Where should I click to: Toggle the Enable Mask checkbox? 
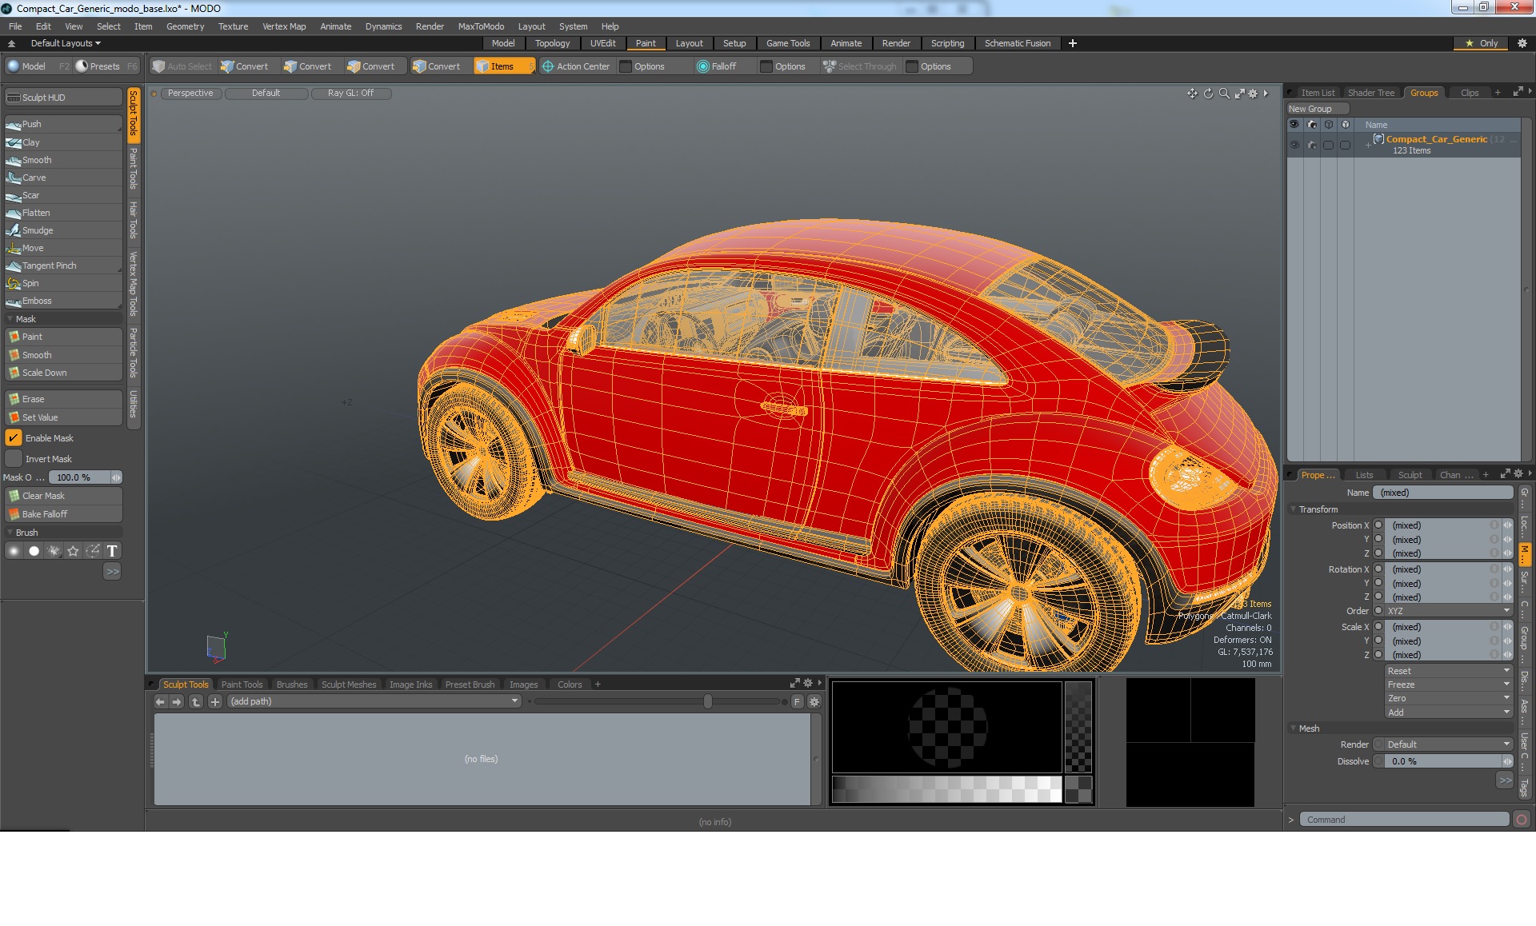pyautogui.click(x=14, y=438)
